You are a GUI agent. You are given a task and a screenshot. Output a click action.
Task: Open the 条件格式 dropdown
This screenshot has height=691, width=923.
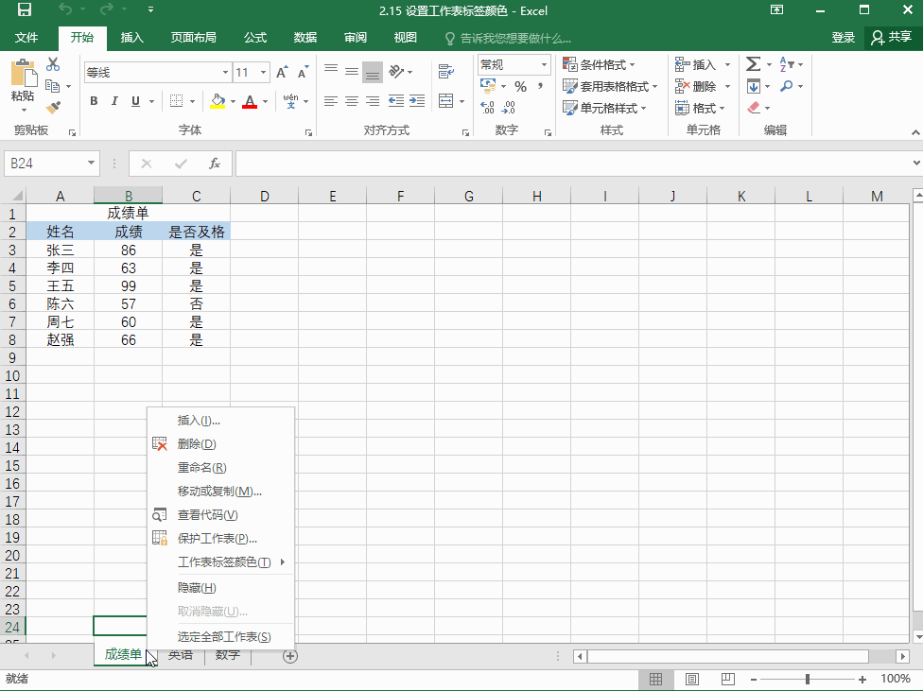tap(600, 64)
